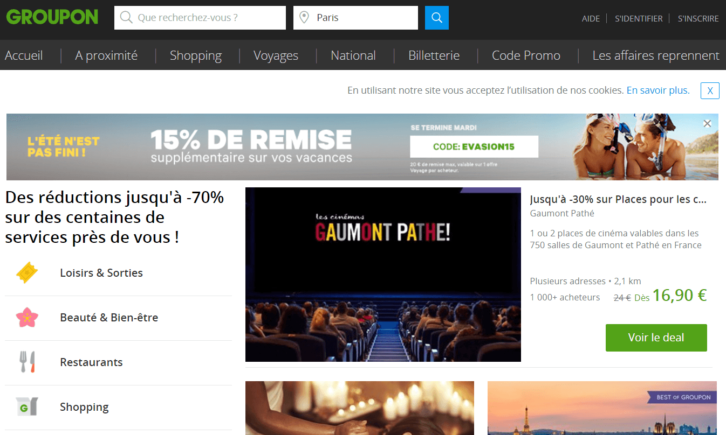
Task: Click S'INSCRIRE to sign up
Action: click(x=698, y=18)
